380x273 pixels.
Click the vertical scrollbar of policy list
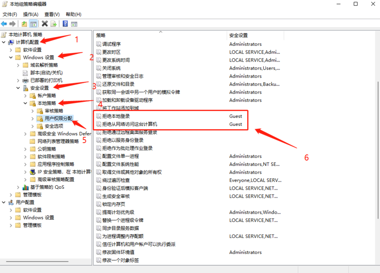pyautogui.click(x=378, y=150)
